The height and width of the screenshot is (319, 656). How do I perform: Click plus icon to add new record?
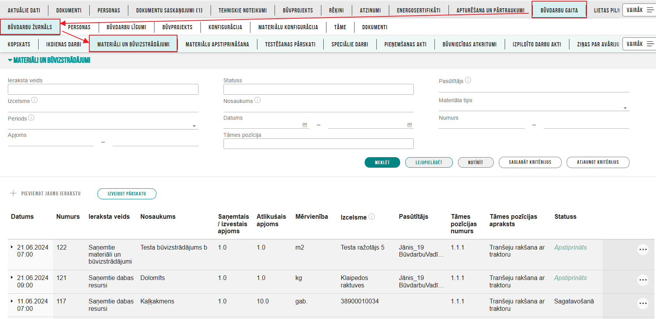pyautogui.click(x=13, y=193)
